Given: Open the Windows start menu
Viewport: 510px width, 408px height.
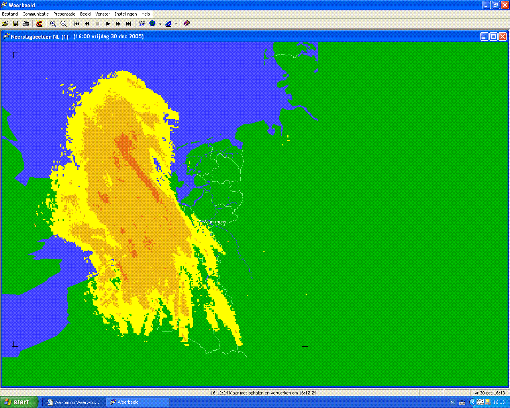Looking at the screenshot, I should [x=19, y=402].
